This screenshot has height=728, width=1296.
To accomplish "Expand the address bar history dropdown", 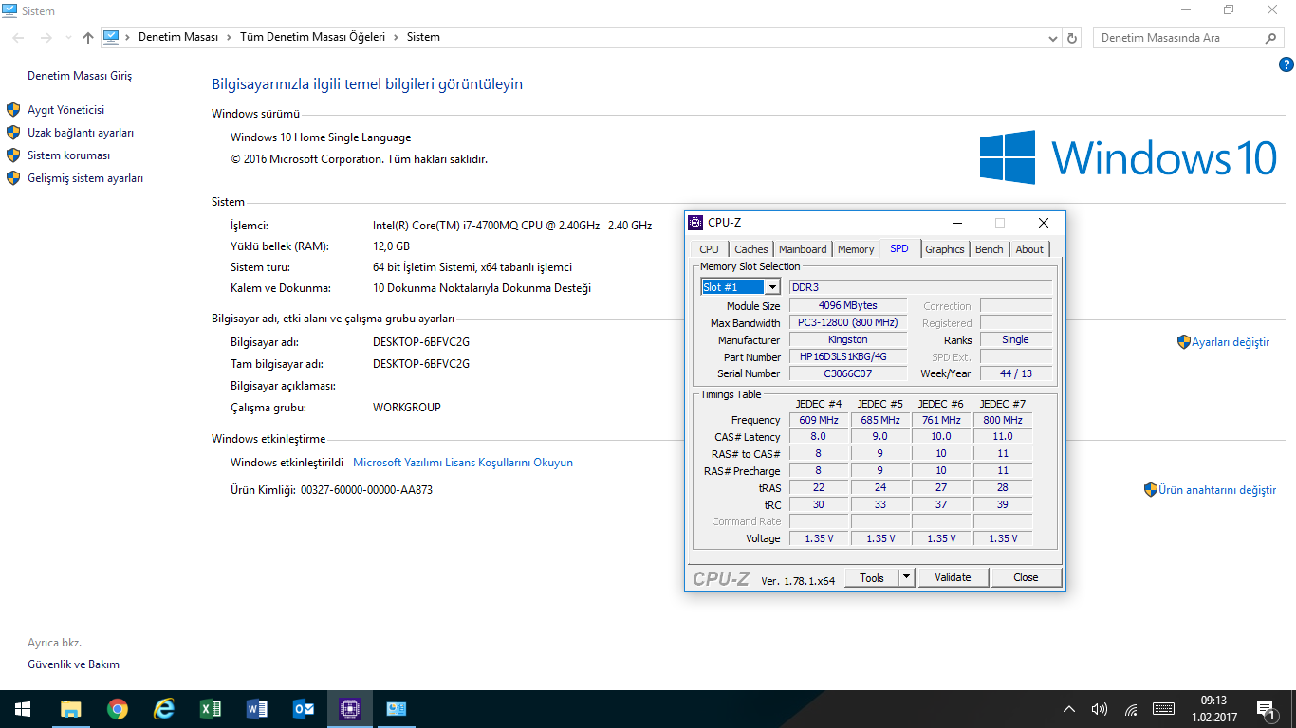I will (1053, 38).
